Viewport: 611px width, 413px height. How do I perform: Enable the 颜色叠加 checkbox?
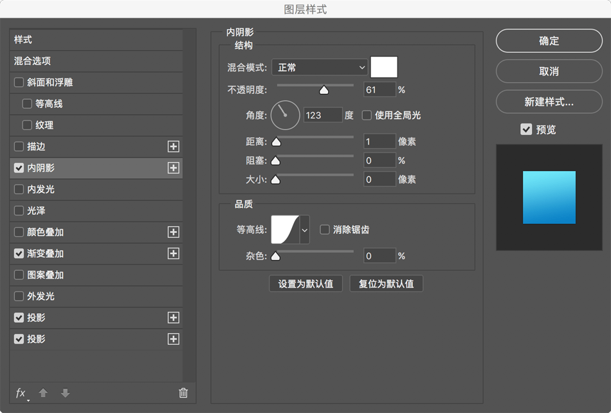(x=19, y=232)
